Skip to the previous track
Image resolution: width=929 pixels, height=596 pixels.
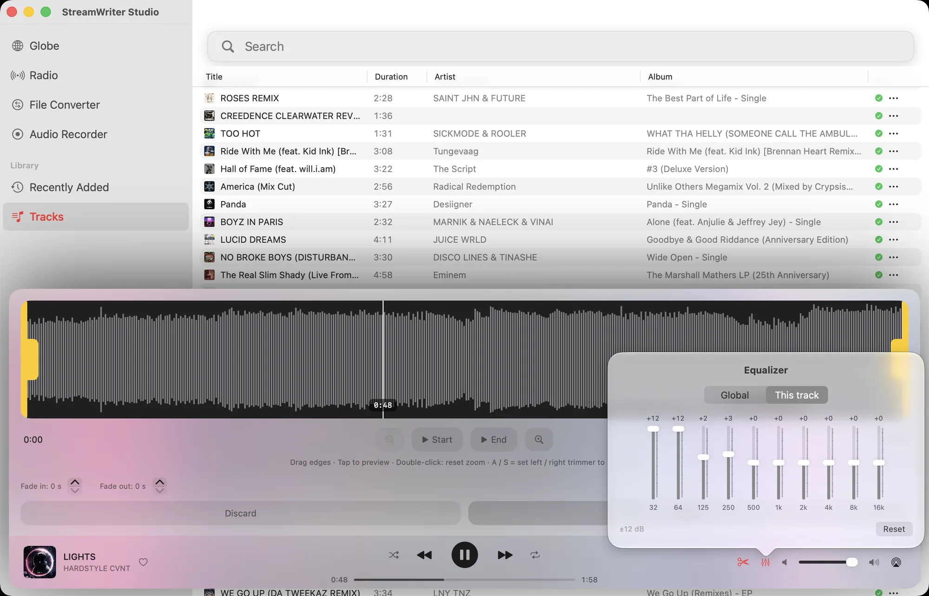tap(424, 555)
